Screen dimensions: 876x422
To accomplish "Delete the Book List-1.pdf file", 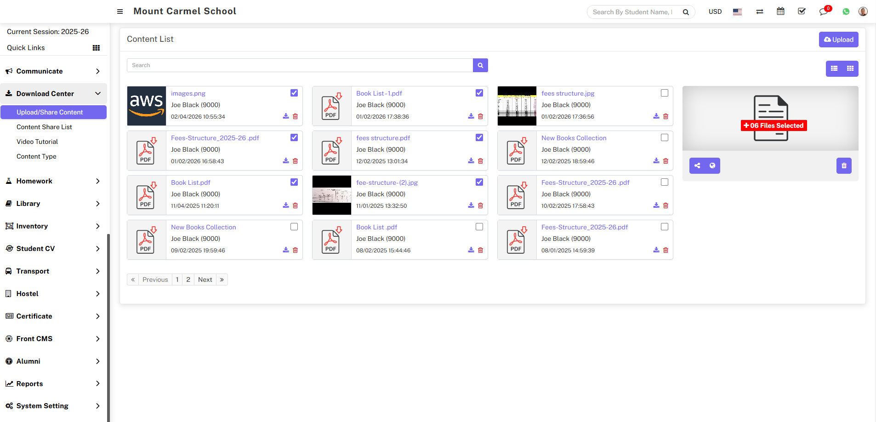I will click(480, 116).
